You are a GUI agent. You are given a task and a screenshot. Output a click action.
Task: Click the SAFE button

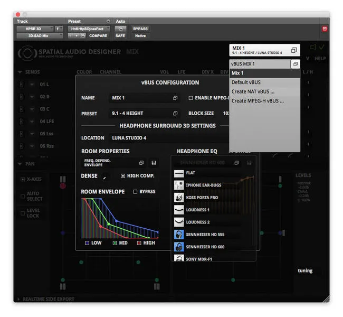120,36
